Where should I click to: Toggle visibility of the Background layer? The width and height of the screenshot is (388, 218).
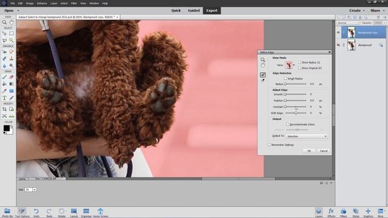click(338, 45)
